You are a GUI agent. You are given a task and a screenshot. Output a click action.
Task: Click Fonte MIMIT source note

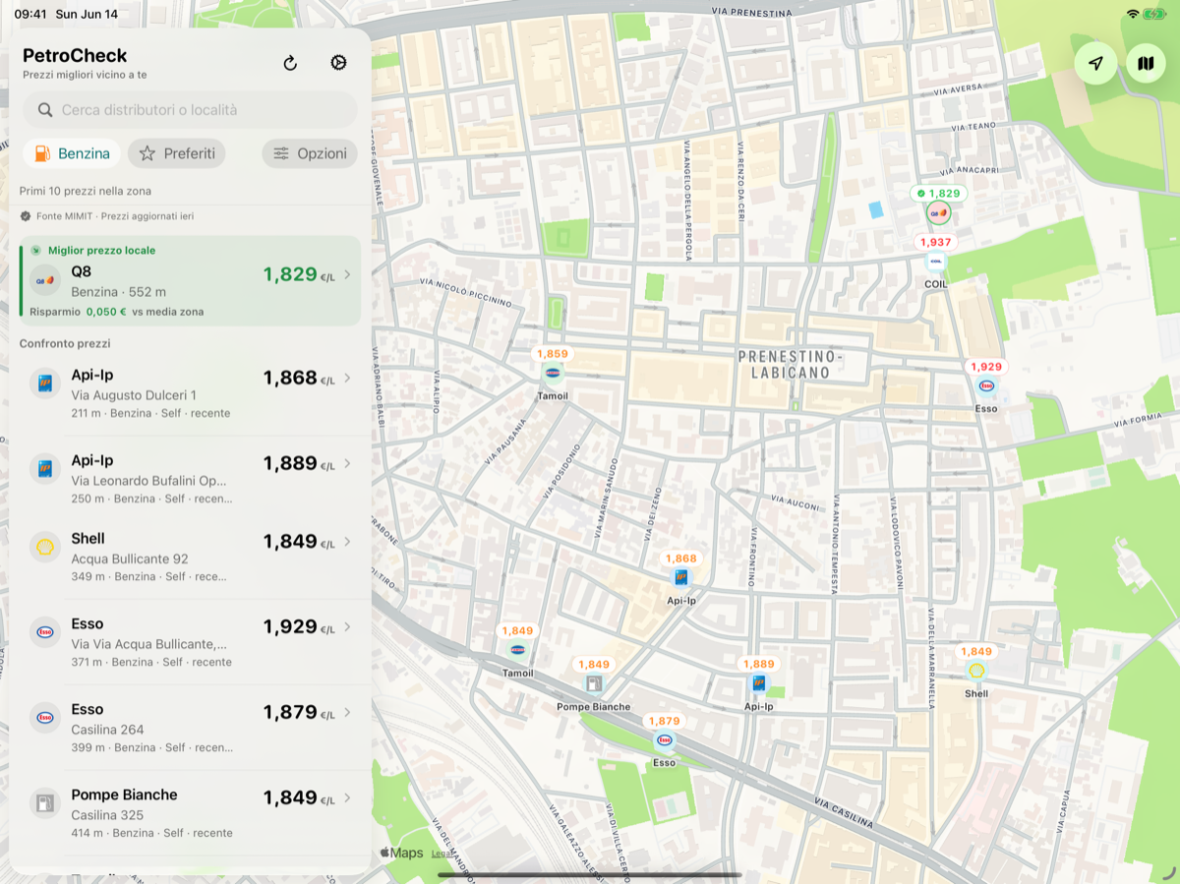pos(107,216)
